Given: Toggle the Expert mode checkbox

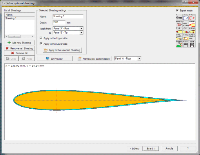Looking at the screenshot, I should pyautogui.click(x=177, y=10).
